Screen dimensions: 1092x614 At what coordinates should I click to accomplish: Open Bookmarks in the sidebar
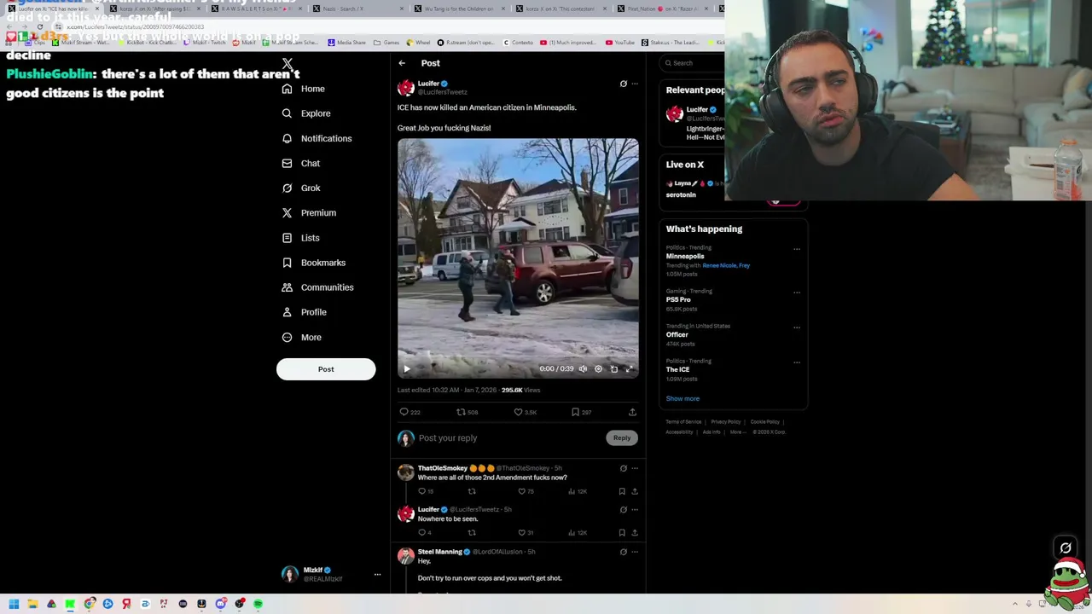point(313,263)
